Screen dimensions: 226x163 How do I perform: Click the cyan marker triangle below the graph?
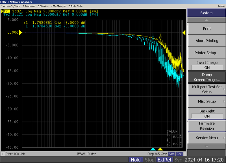click(153, 149)
